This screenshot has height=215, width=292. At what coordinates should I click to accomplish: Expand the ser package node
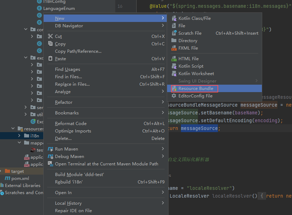26,107
